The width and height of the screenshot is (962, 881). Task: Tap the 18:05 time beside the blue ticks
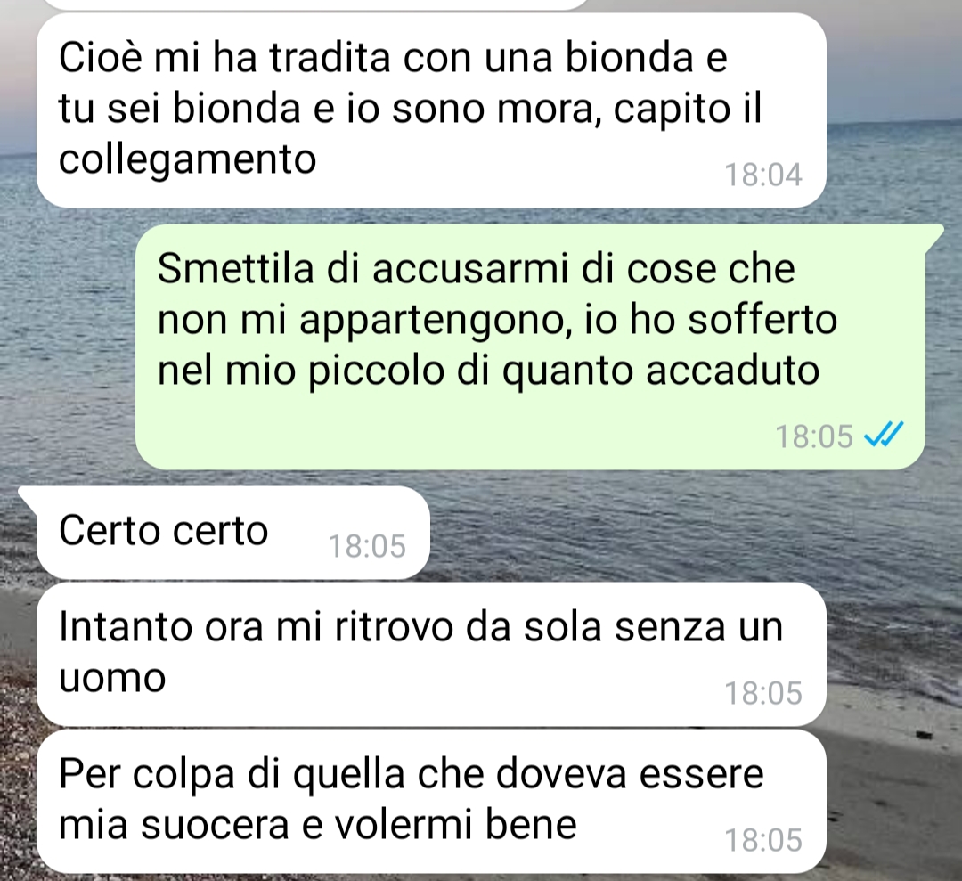coord(813,436)
